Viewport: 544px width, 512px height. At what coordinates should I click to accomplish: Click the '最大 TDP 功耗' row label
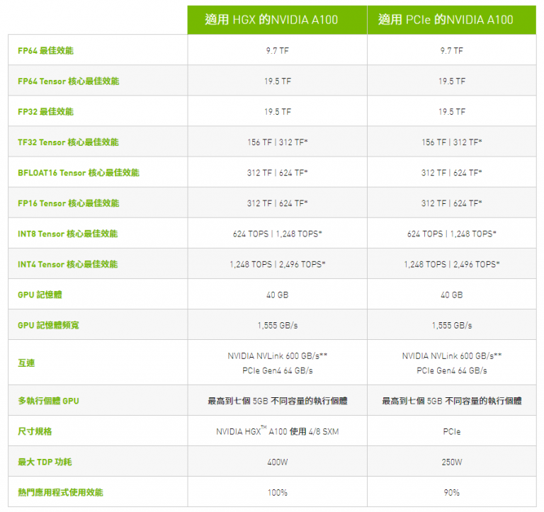pos(45,462)
